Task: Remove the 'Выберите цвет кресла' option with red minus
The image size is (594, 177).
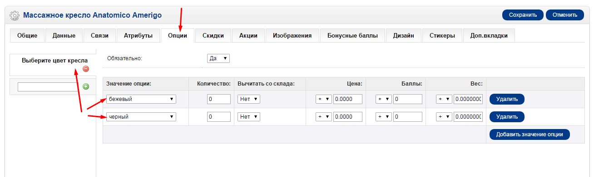Action: click(x=86, y=69)
